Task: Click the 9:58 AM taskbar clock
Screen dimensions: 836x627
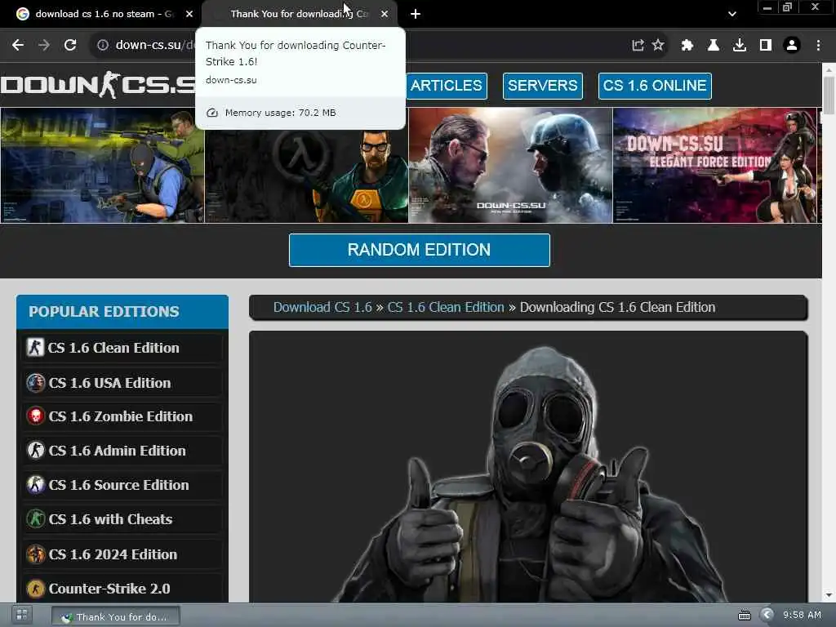Action: click(802, 616)
